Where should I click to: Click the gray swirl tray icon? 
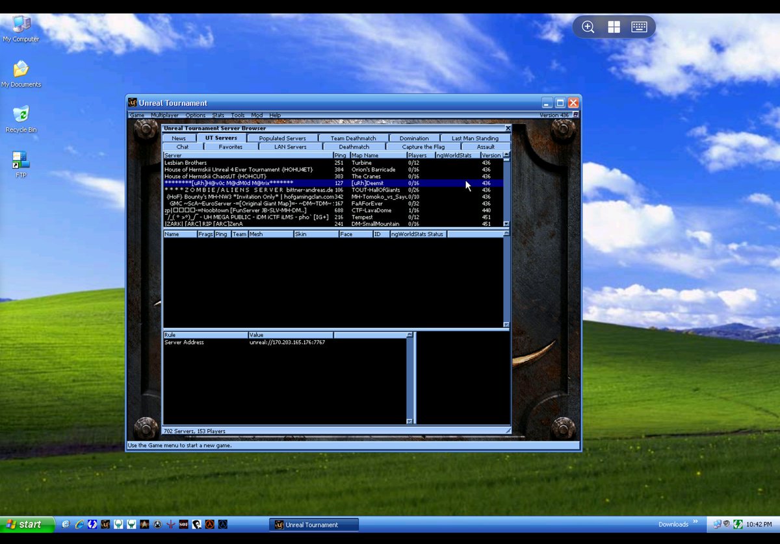728,524
